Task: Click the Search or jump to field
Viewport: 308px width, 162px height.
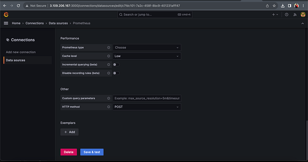Action: (155, 14)
